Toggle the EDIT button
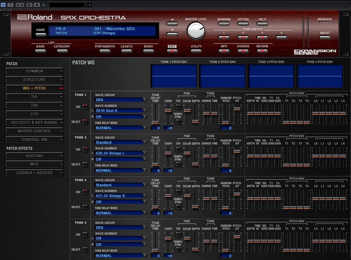This screenshot has width=351, height=260. tap(172, 51)
